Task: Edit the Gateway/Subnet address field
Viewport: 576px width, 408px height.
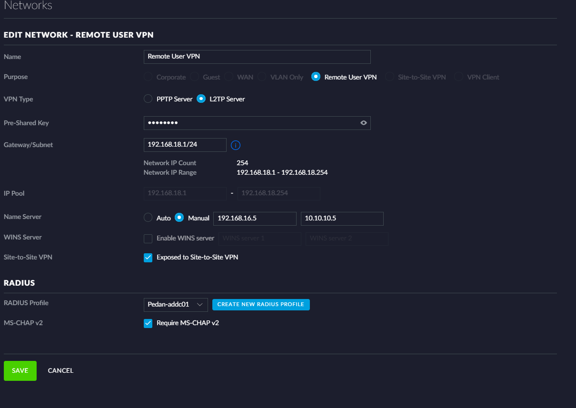Action: click(x=185, y=145)
